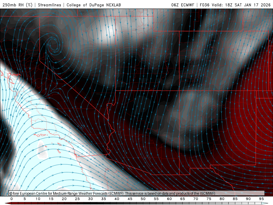Click the "55" value on the color scale
273x205 pixels.
point(156,199)
